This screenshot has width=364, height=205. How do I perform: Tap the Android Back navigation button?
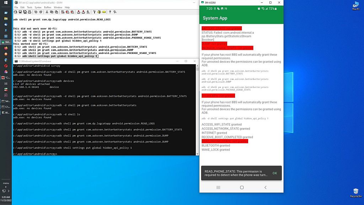click(265, 187)
